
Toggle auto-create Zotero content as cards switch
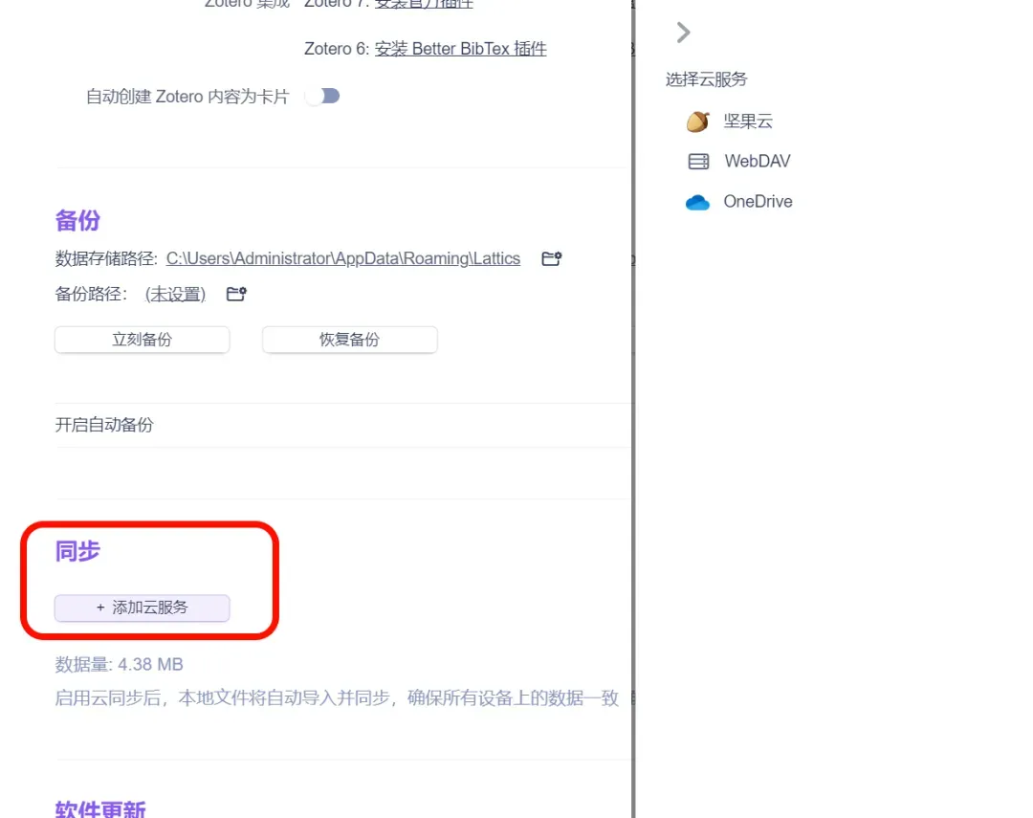[x=322, y=97]
